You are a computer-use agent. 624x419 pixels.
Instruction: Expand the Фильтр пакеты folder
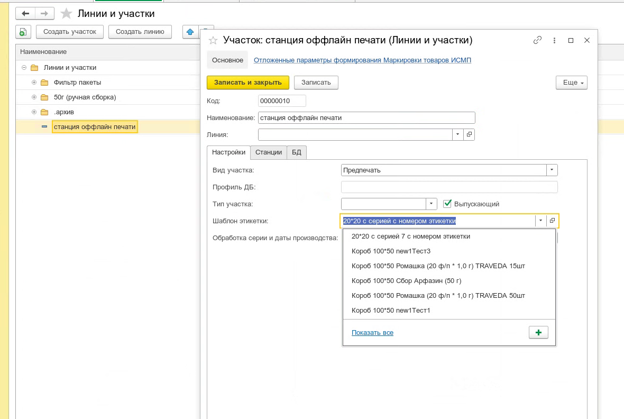pyautogui.click(x=34, y=83)
